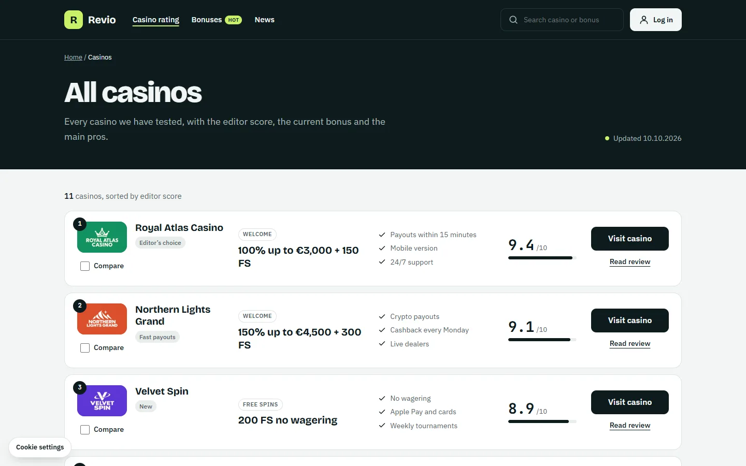746x466 pixels.
Task: Read review of Velvet Spin
Action: 630,426
